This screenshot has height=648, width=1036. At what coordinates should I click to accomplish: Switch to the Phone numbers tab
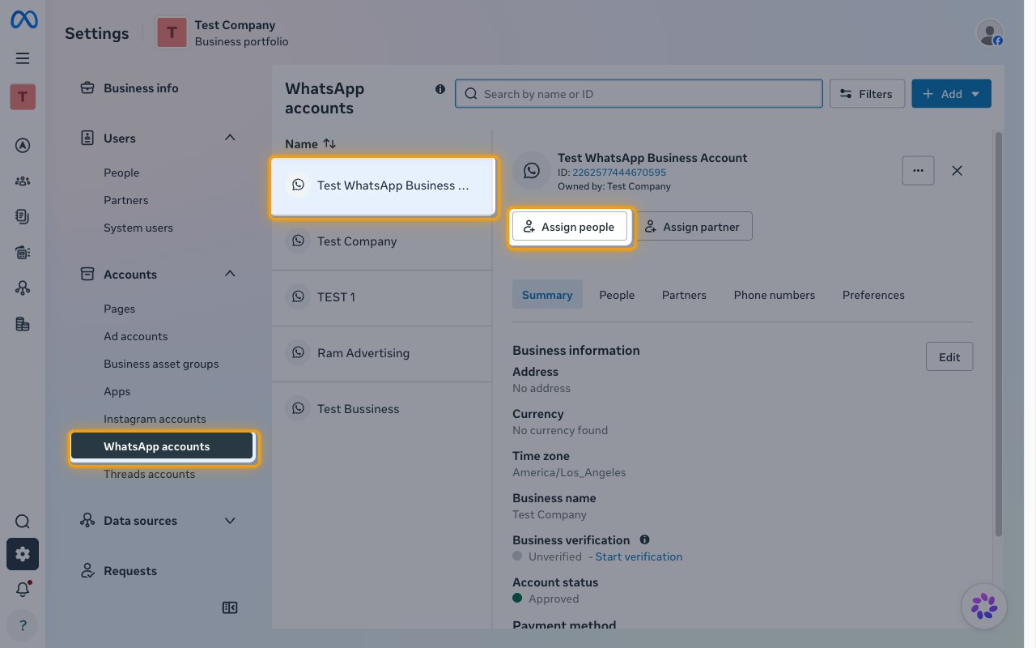775,295
